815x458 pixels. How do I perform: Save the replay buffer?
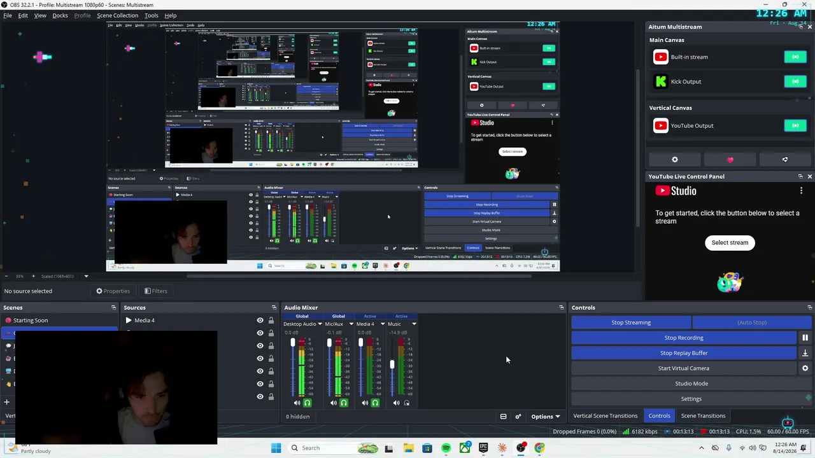(805, 353)
